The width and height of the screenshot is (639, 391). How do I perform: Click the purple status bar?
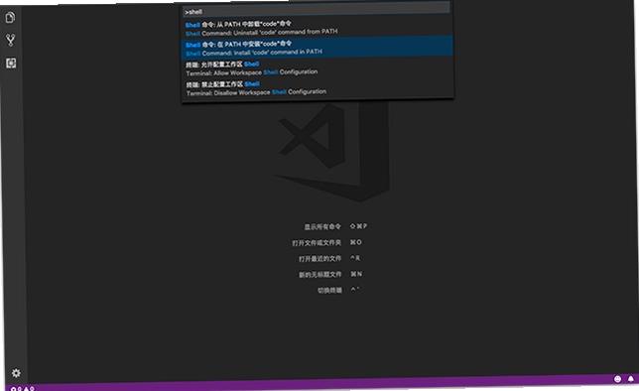(321, 384)
